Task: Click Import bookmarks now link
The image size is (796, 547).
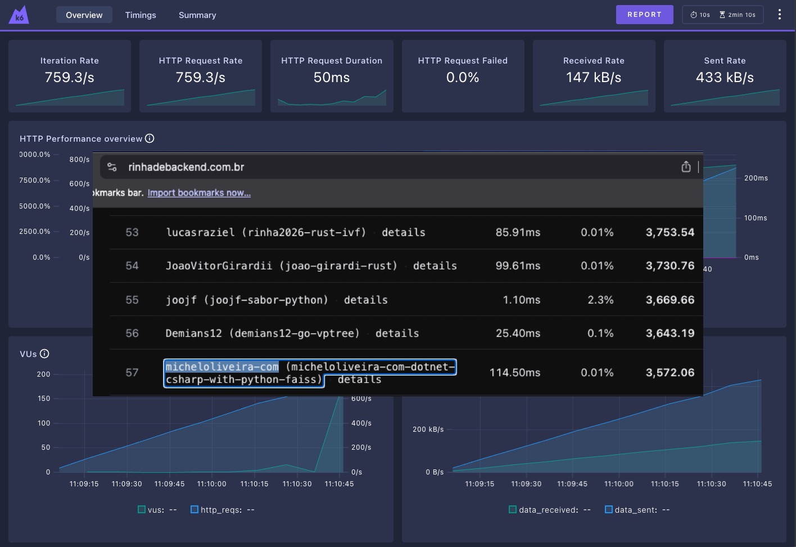Action: coord(199,193)
